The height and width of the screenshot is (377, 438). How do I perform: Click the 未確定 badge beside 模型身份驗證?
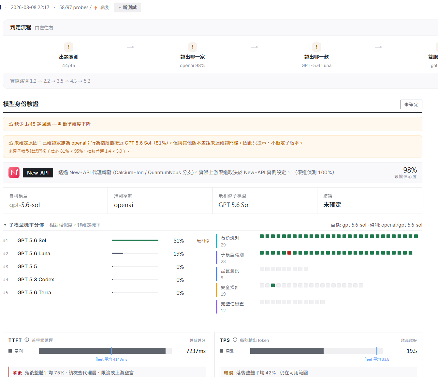411,105
